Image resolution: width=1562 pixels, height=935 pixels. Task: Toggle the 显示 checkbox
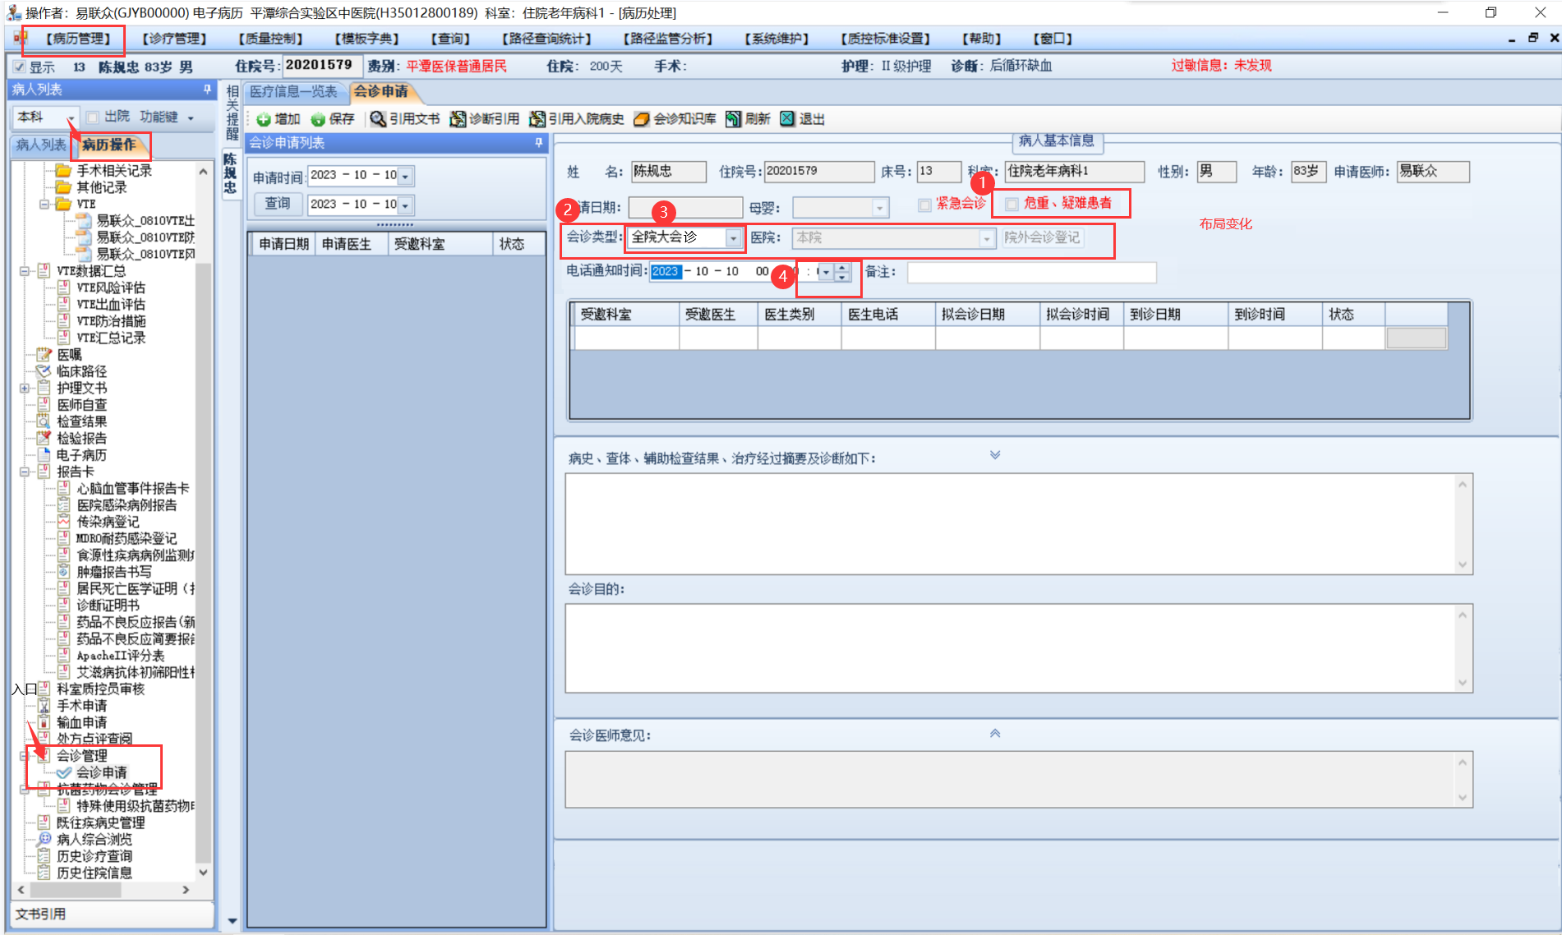click(20, 67)
